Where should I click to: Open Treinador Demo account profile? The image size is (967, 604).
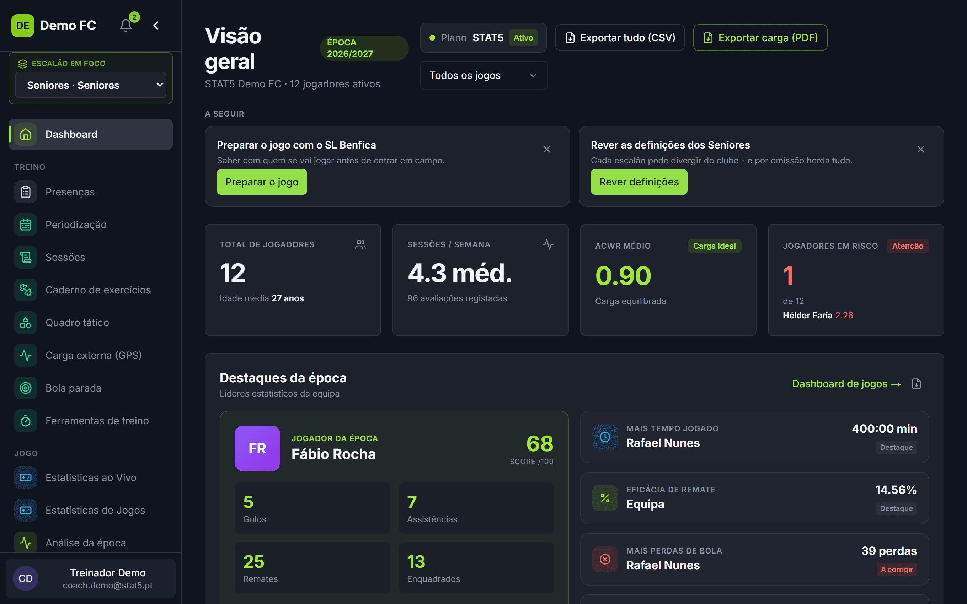91,578
